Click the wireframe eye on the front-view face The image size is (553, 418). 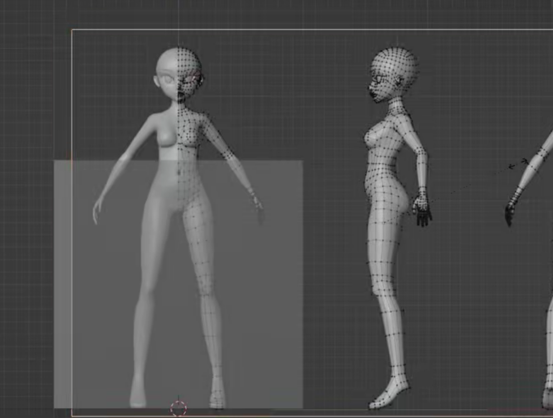click(x=191, y=80)
